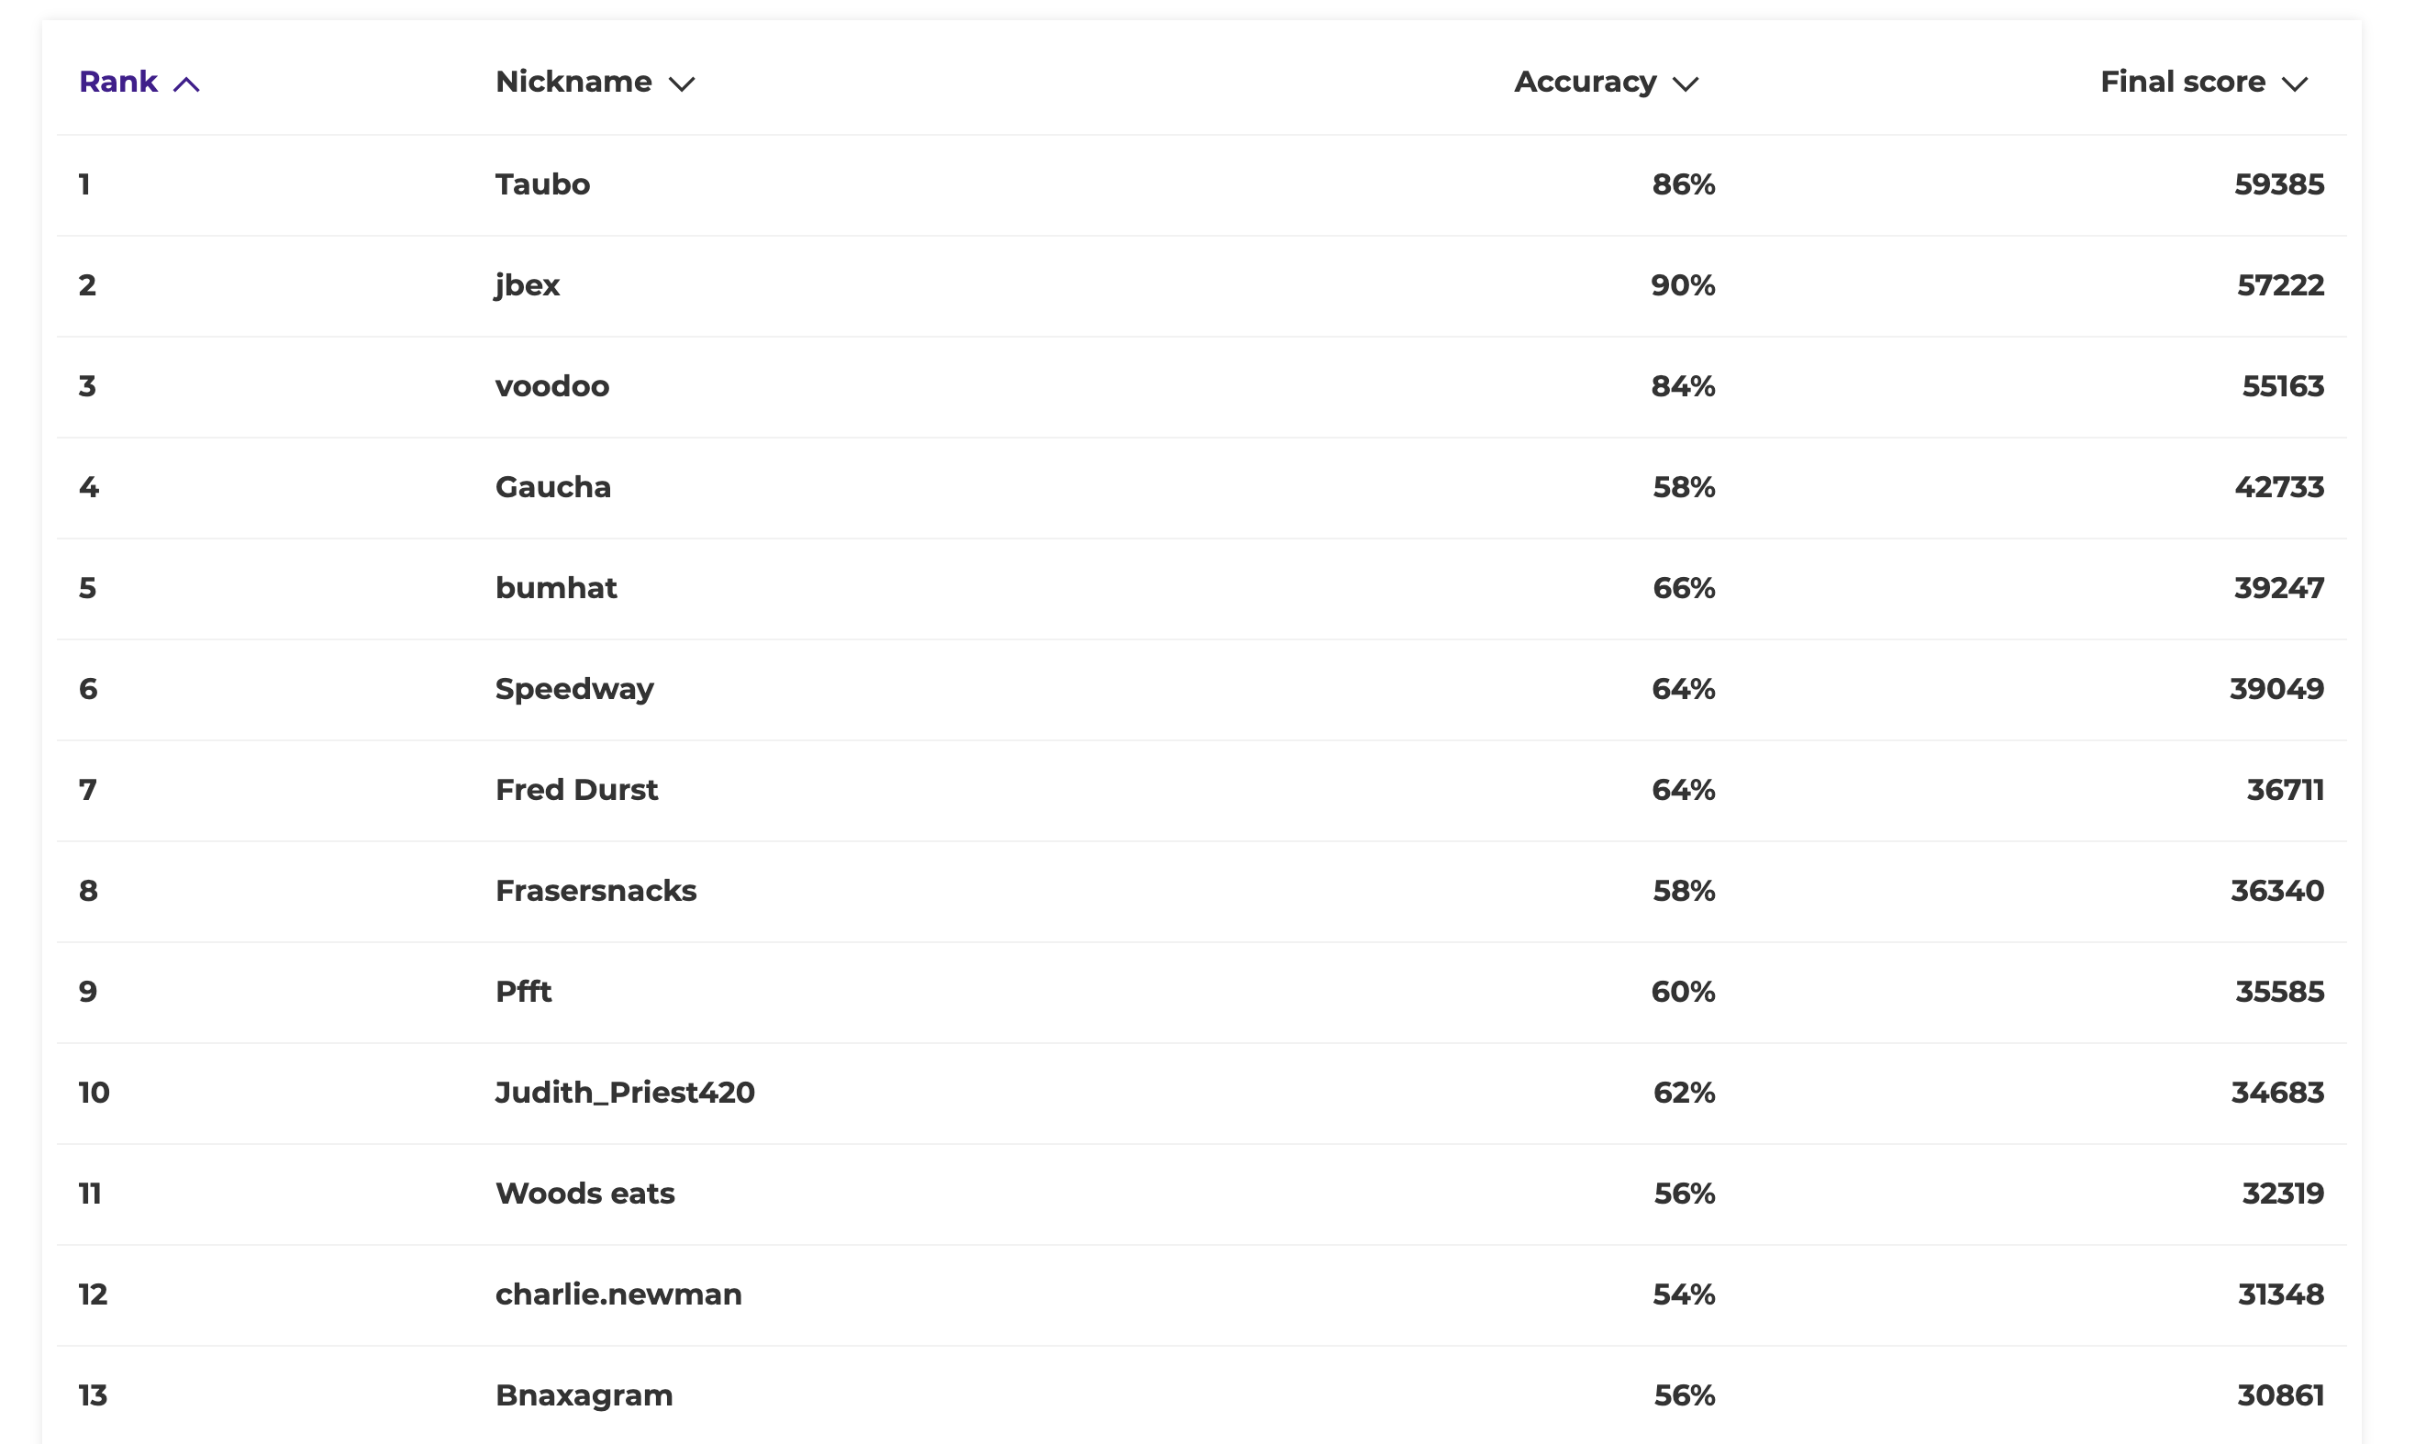Image resolution: width=2415 pixels, height=1444 pixels.
Task: Click Fred Durst's nickname
Action: (x=576, y=789)
